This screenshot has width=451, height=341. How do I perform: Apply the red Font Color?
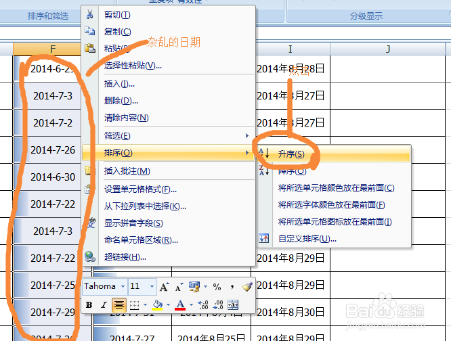click(x=180, y=305)
